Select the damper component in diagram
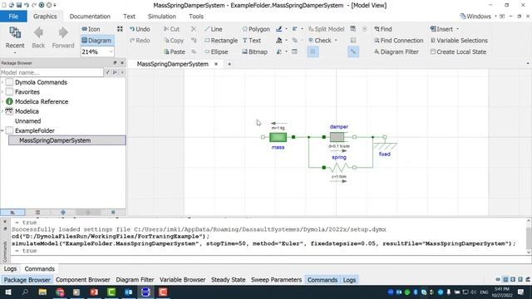The width and height of the screenshot is (532, 299). [x=337, y=137]
